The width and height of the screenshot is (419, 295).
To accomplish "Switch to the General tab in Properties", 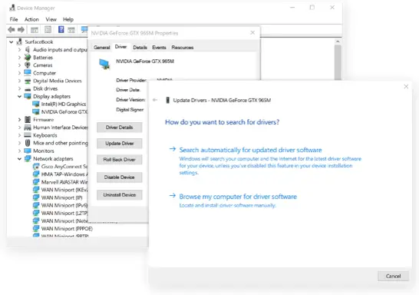I will (x=102, y=48).
